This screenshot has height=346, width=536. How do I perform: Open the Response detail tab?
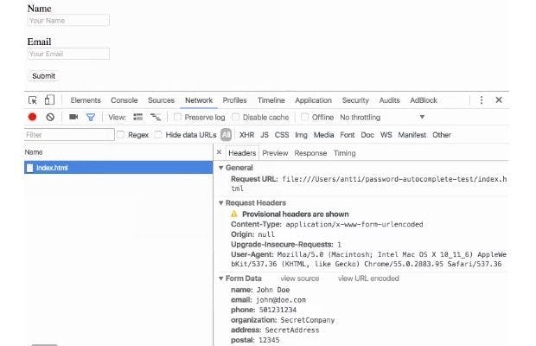tap(310, 153)
